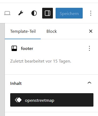Toggle the settings sidebar panel icon

click(x=48, y=13)
